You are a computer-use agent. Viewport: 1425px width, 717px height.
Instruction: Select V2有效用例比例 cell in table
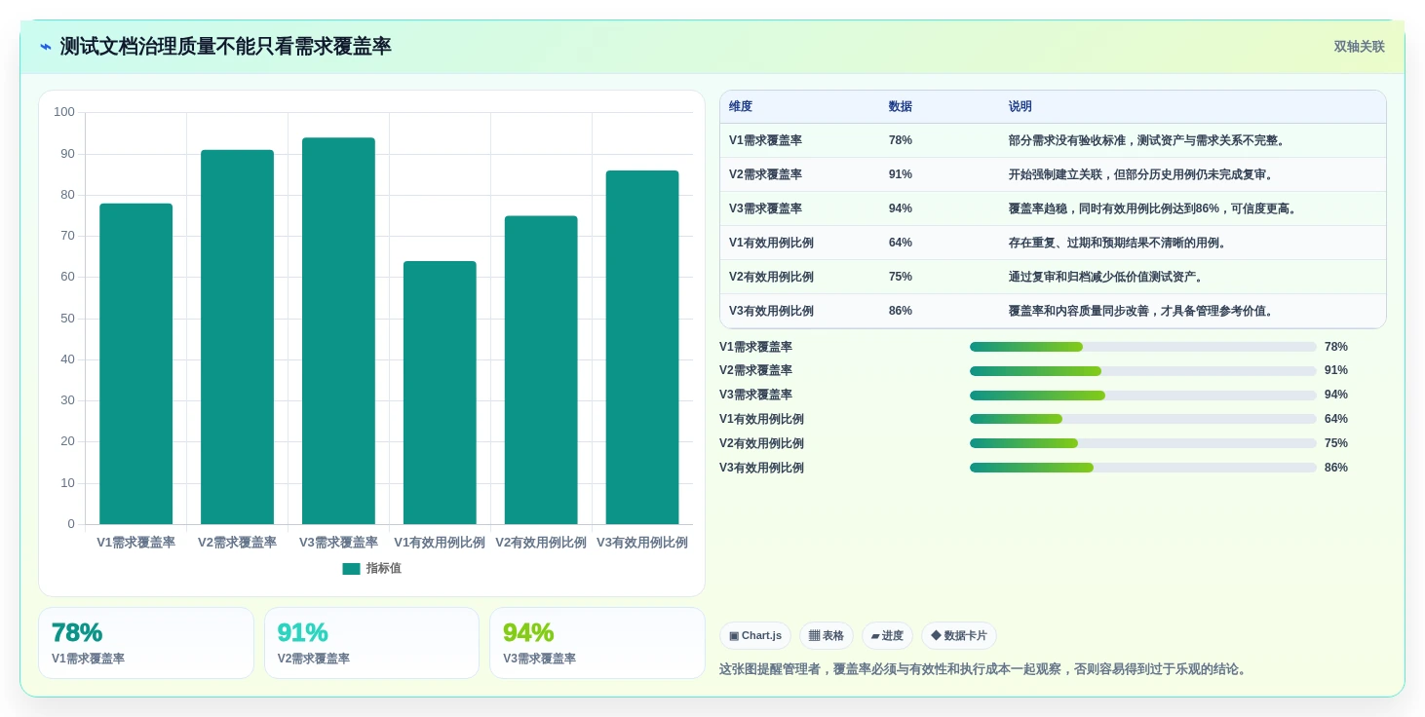[x=771, y=278]
